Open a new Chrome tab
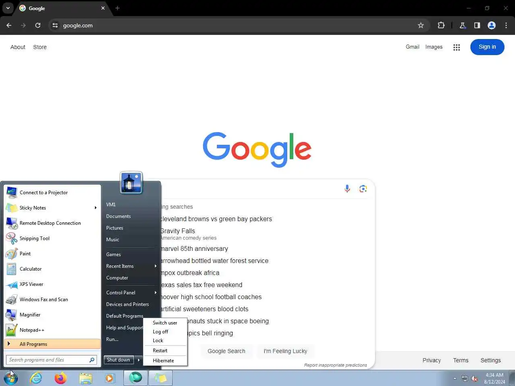The height and width of the screenshot is (386, 515). (x=117, y=8)
